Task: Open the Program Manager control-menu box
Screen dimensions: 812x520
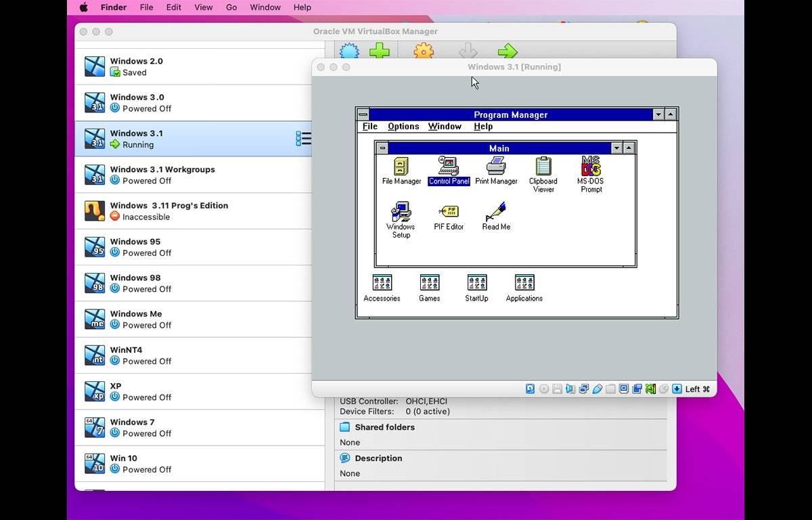Action: (x=363, y=115)
